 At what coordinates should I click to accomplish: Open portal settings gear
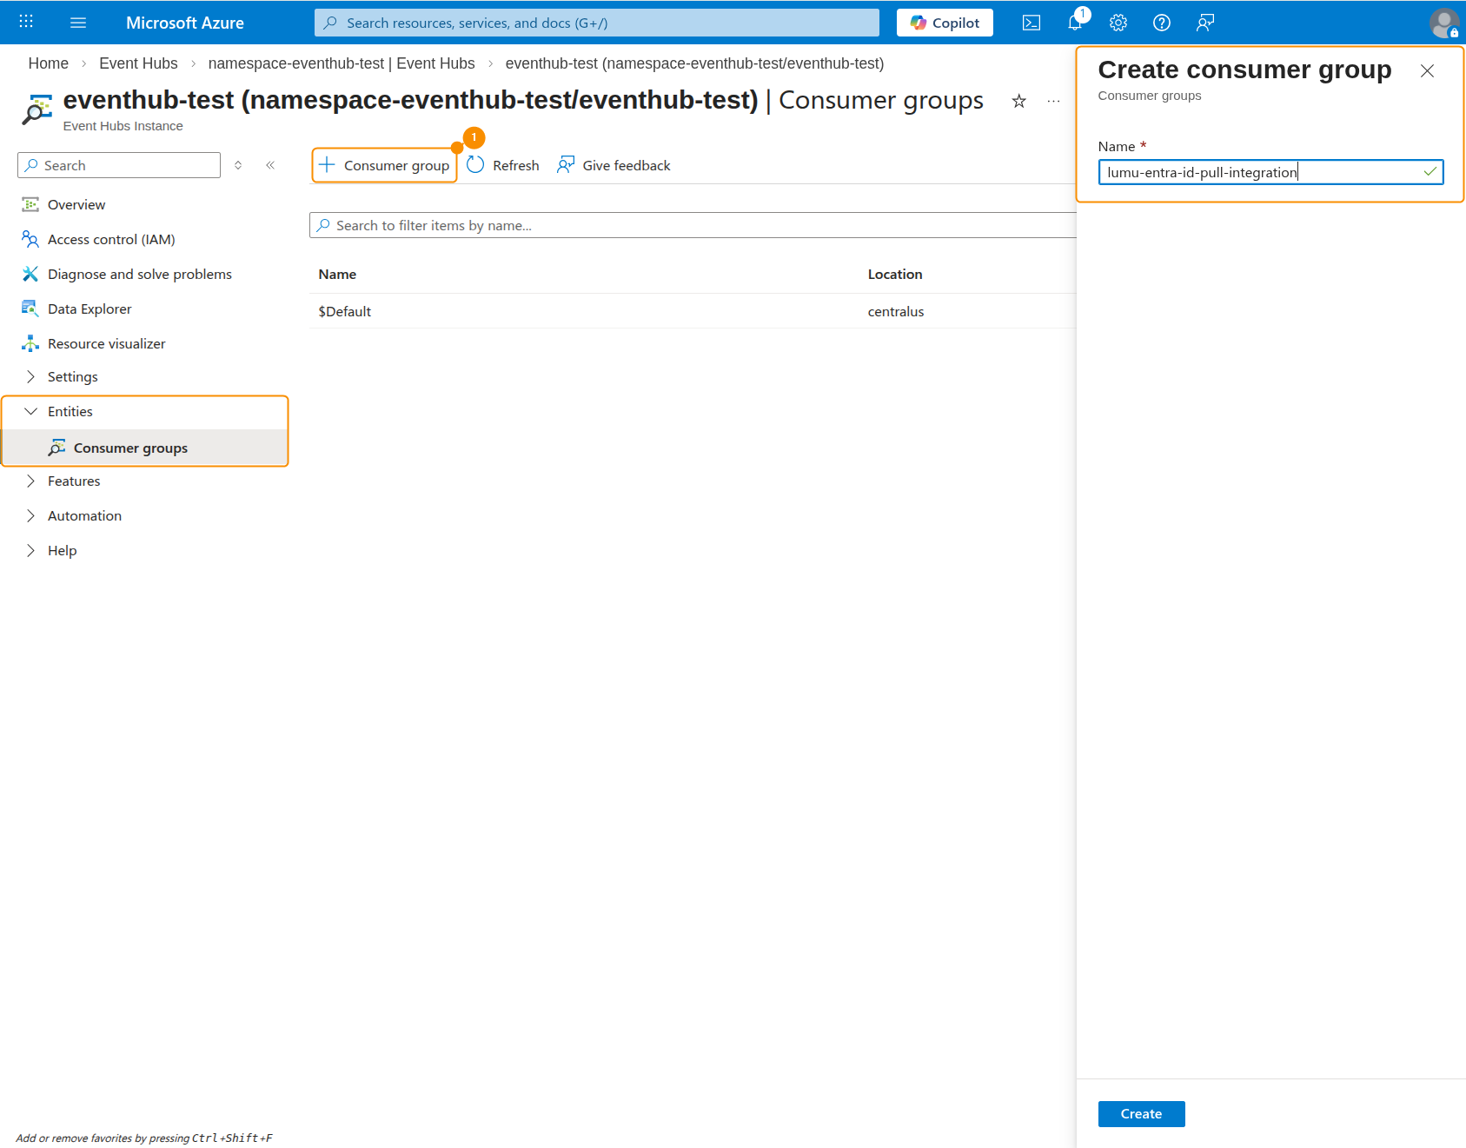click(x=1118, y=23)
